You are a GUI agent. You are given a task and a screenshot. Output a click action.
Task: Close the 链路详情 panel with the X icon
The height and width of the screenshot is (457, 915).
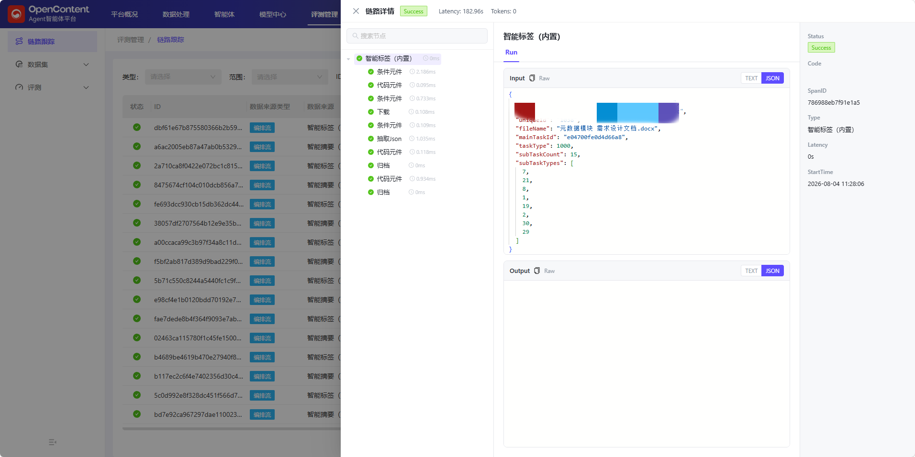pos(356,11)
